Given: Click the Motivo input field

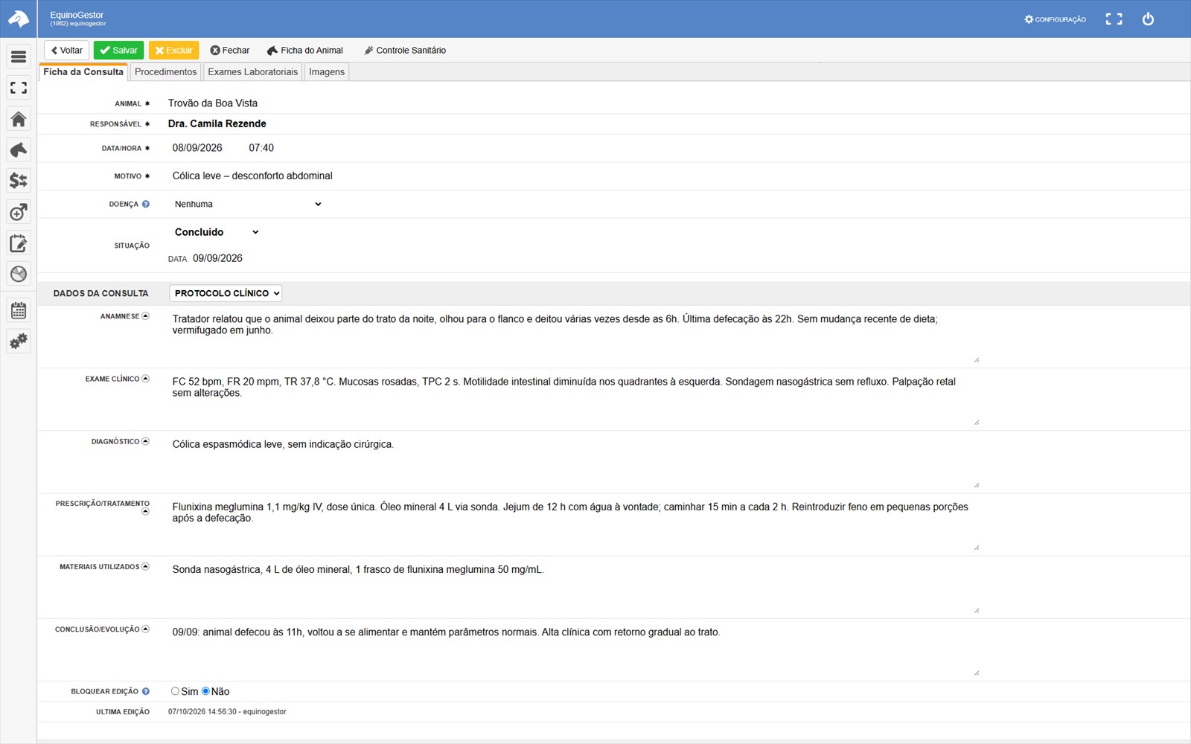Looking at the screenshot, I should click(x=573, y=176).
